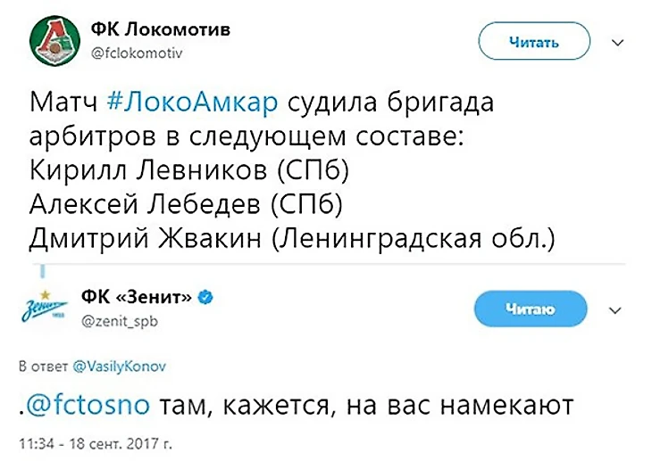Click Zenit's blue verified badge
Screen dimensions: 652x461
pyautogui.click(x=205, y=297)
